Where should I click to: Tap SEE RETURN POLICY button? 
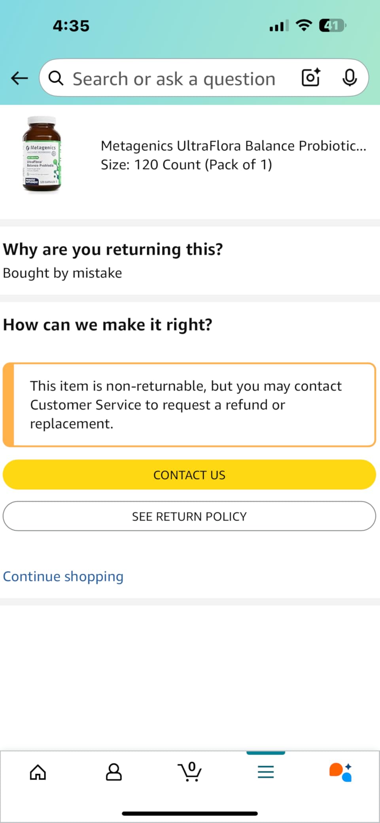(189, 516)
